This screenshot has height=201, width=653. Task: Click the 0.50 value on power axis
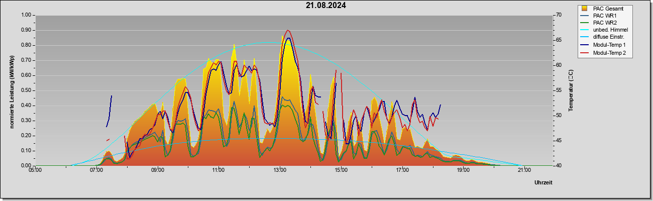[25, 90]
